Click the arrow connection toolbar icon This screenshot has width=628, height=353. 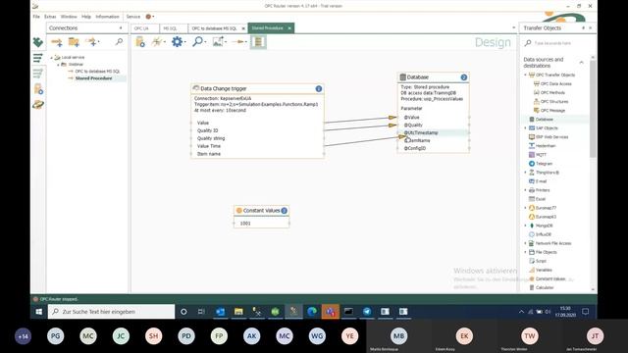click(237, 41)
